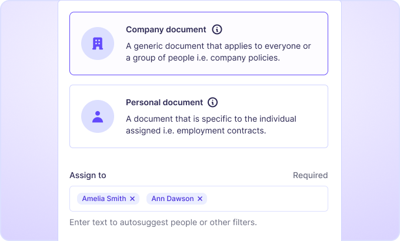Click the person icon in the Personal card
400x241 pixels.
(x=98, y=116)
